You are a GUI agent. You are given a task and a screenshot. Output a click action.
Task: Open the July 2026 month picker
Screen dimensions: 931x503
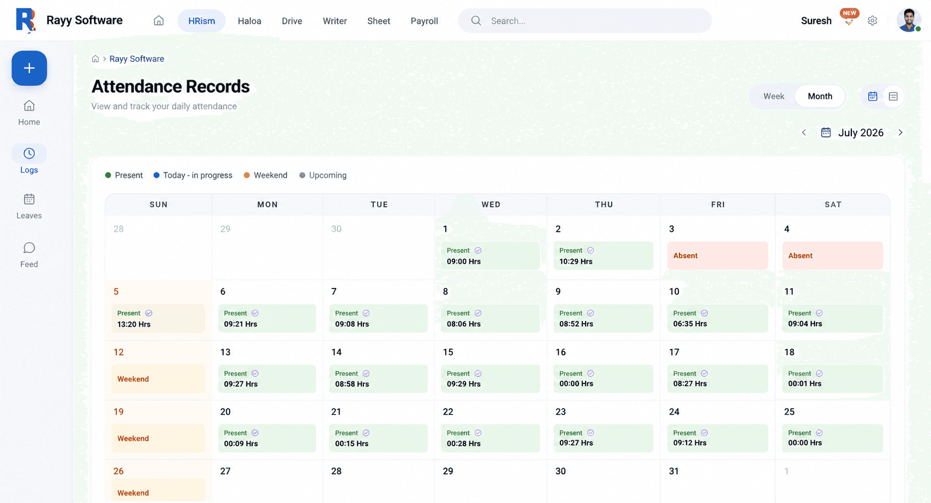click(x=852, y=133)
